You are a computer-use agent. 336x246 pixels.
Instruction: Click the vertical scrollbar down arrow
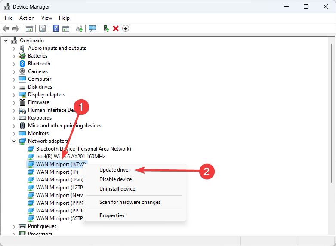pos(331,231)
